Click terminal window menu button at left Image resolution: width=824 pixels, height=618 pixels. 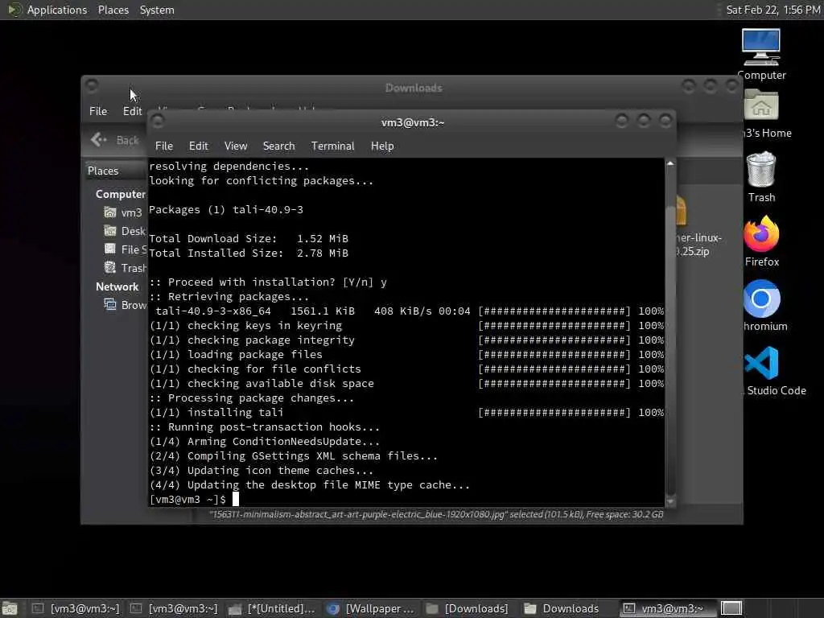(x=157, y=121)
